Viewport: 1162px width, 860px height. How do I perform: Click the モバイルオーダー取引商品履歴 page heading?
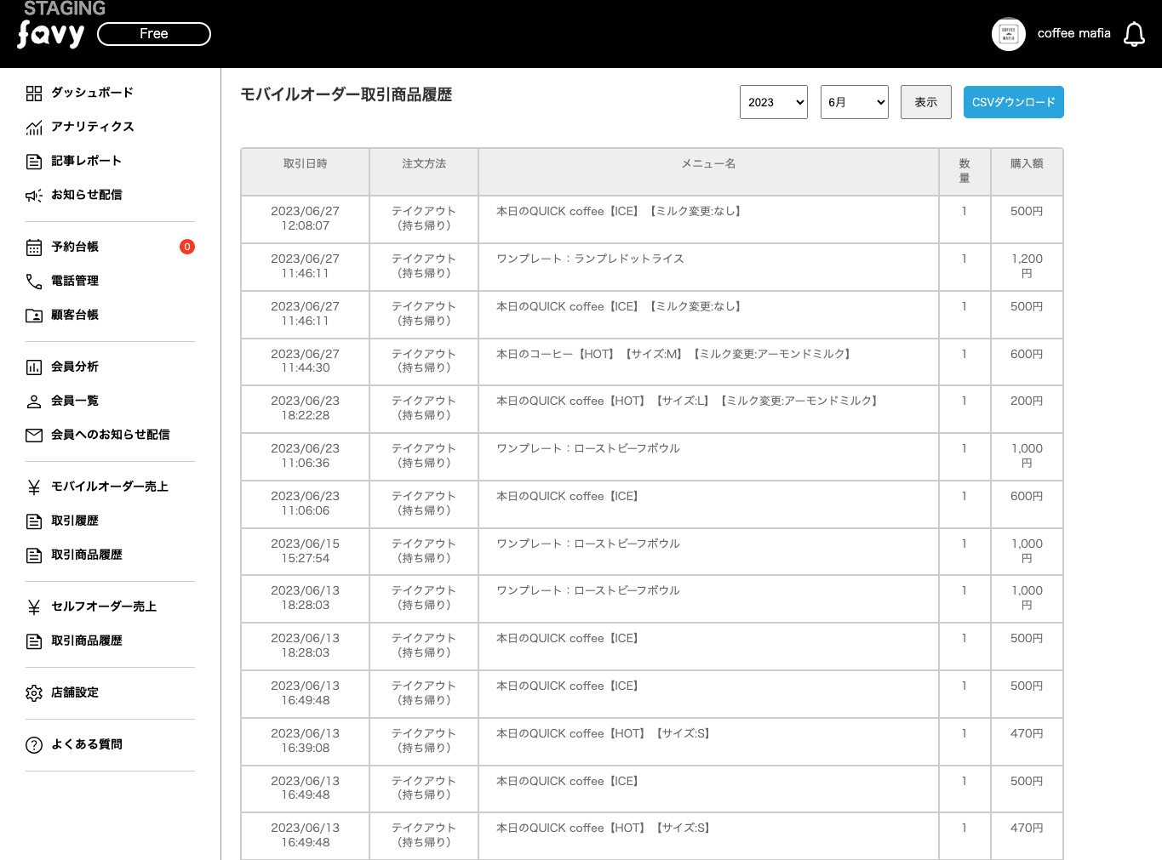point(346,94)
